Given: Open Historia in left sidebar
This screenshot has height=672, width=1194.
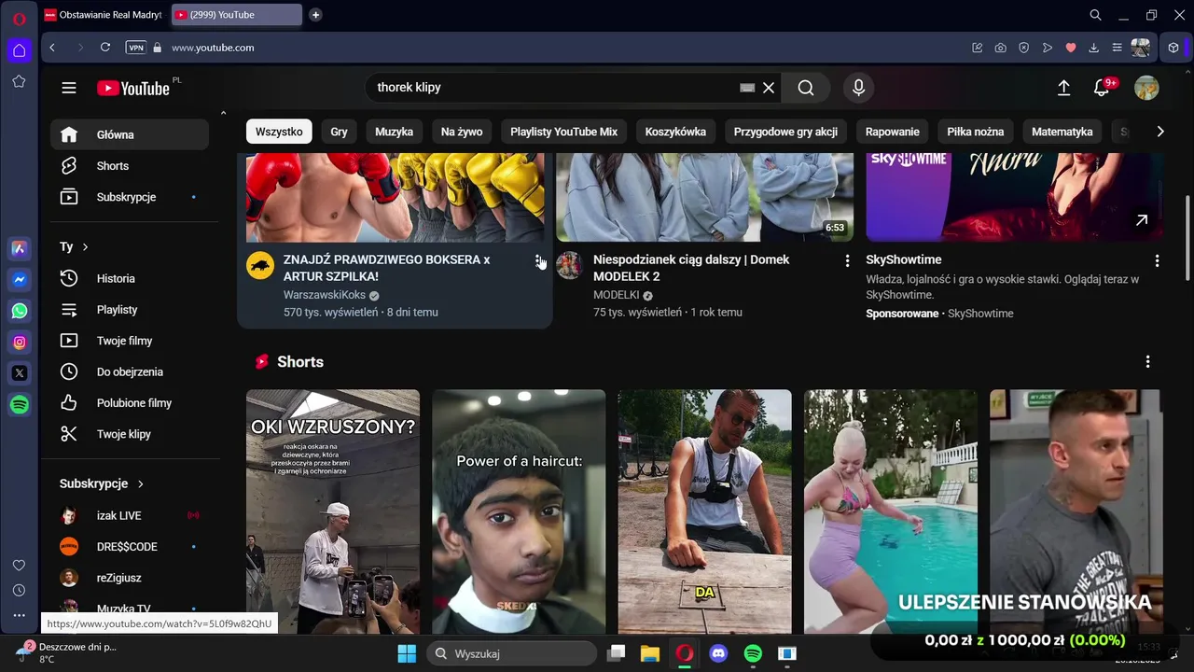Looking at the screenshot, I should pos(130,278).
